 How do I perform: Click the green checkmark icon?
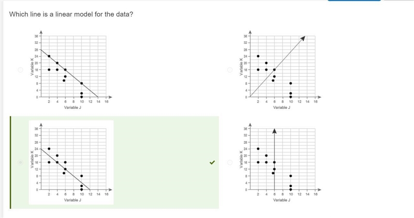click(x=212, y=162)
